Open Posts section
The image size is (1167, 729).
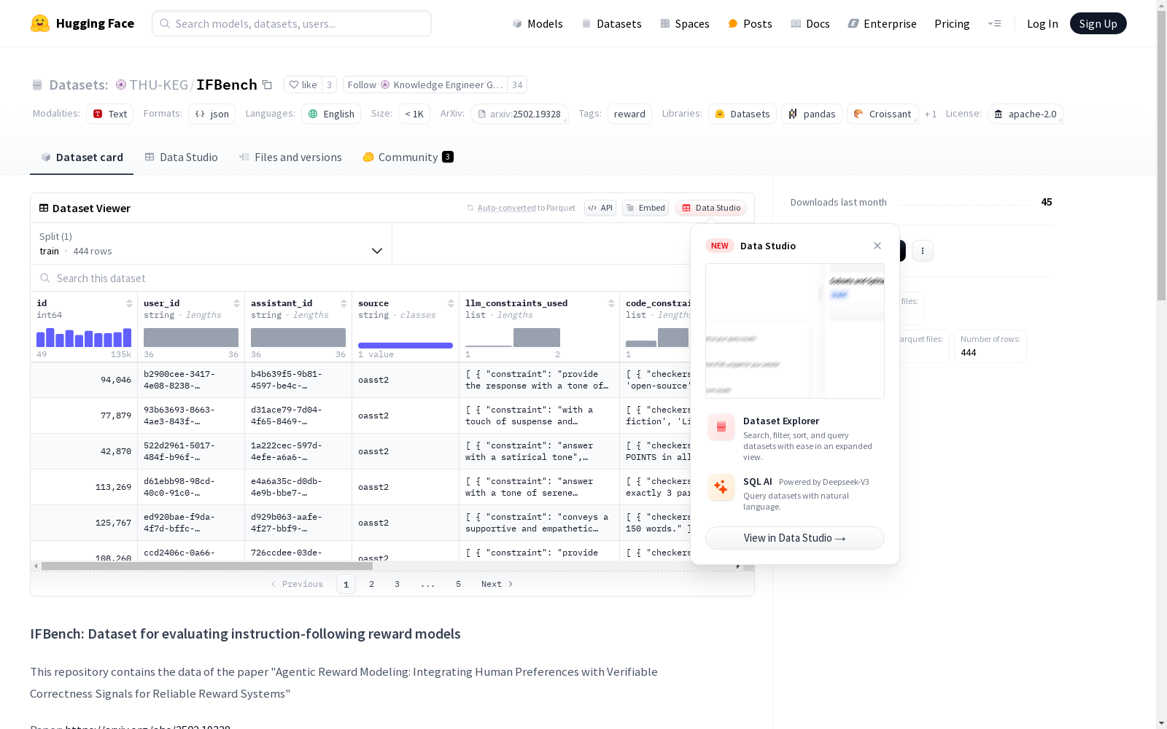click(750, 23)
